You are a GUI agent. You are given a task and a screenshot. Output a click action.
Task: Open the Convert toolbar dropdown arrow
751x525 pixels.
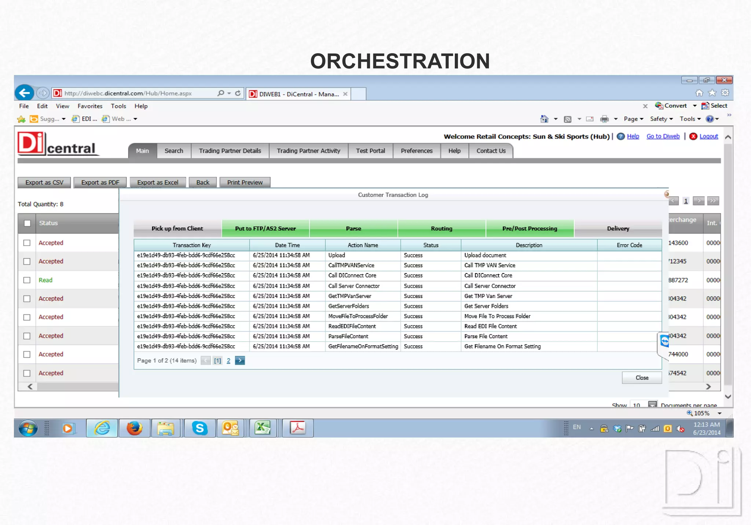tap(695, 106)
